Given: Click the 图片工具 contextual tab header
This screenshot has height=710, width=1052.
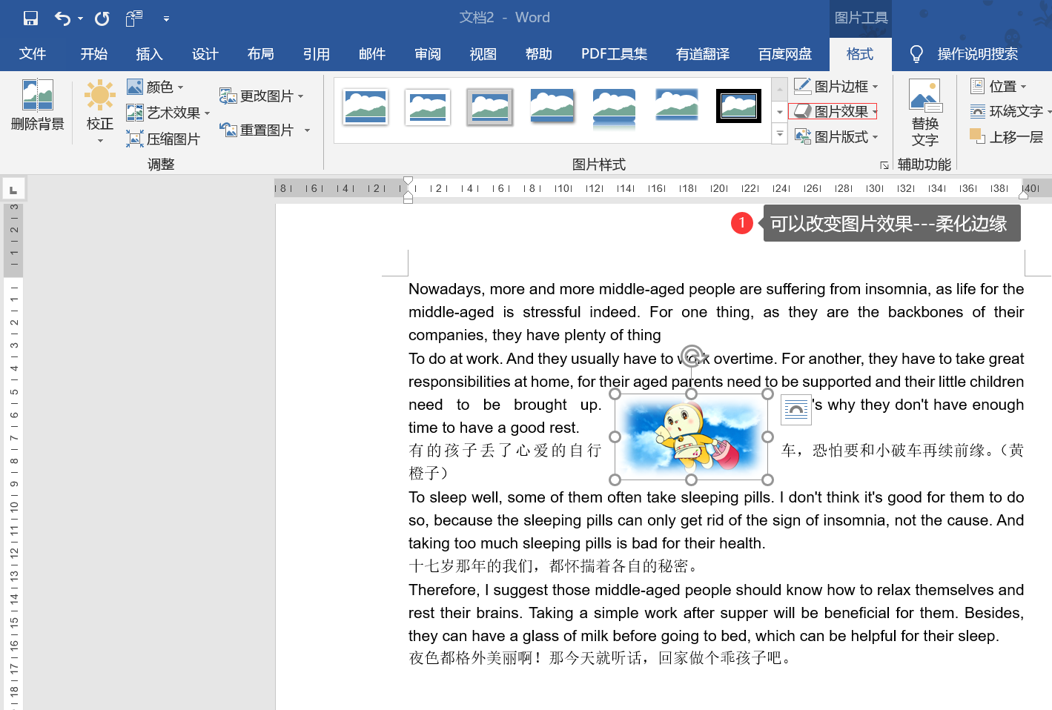Looking at the screenshot, I should coord(861,18).
